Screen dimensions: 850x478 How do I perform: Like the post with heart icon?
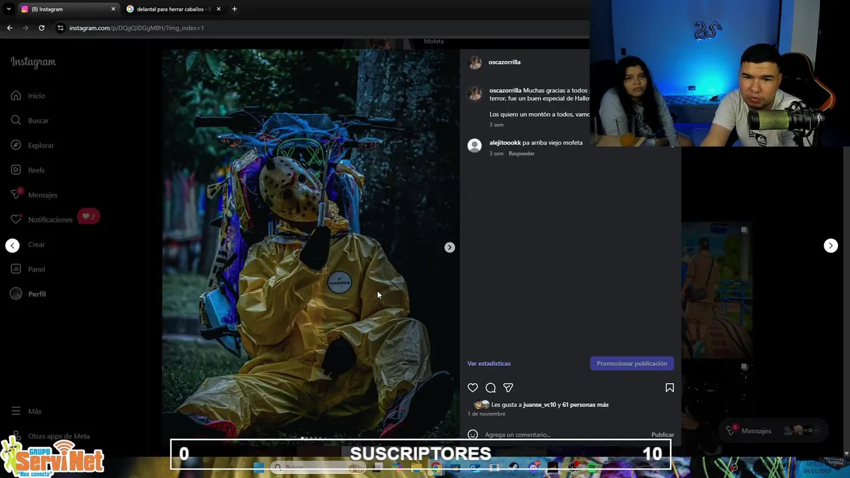473,388
